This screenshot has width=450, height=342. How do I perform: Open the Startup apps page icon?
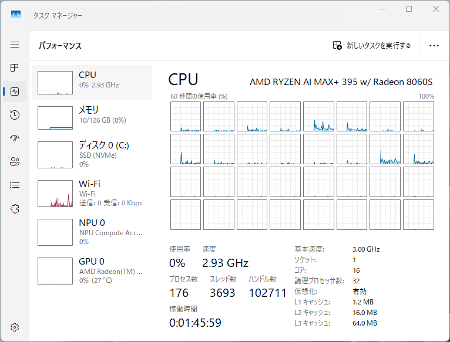[x=15, y=138]
